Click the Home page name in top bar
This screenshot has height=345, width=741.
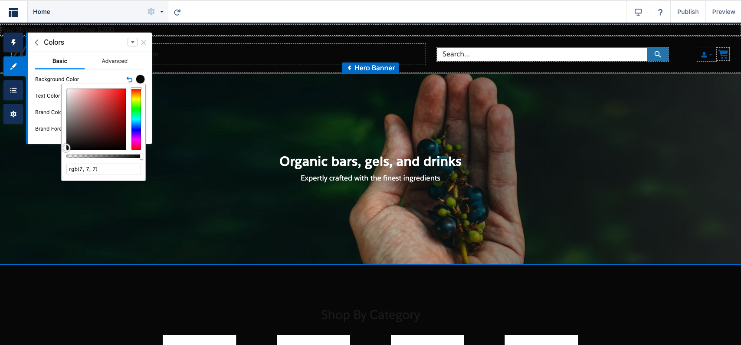coord(42,12)
